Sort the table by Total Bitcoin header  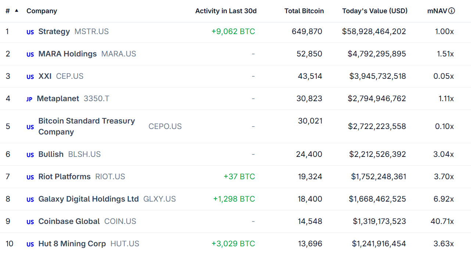[x=304, y=11]
